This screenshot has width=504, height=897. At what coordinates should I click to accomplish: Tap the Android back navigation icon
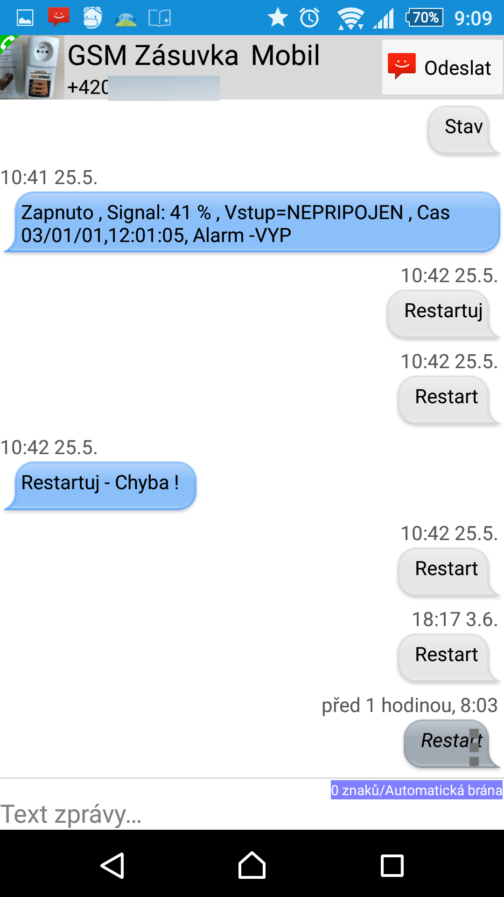112,865
